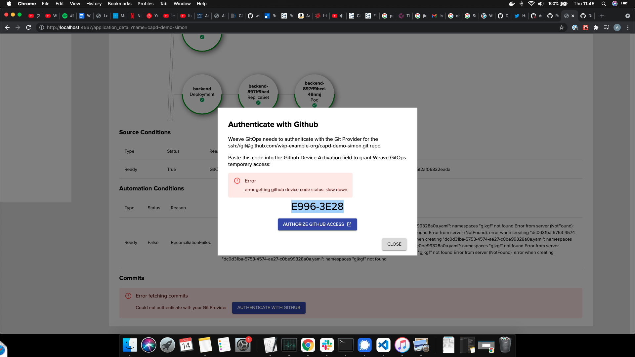Open the Apple menu

pos(9,4)
